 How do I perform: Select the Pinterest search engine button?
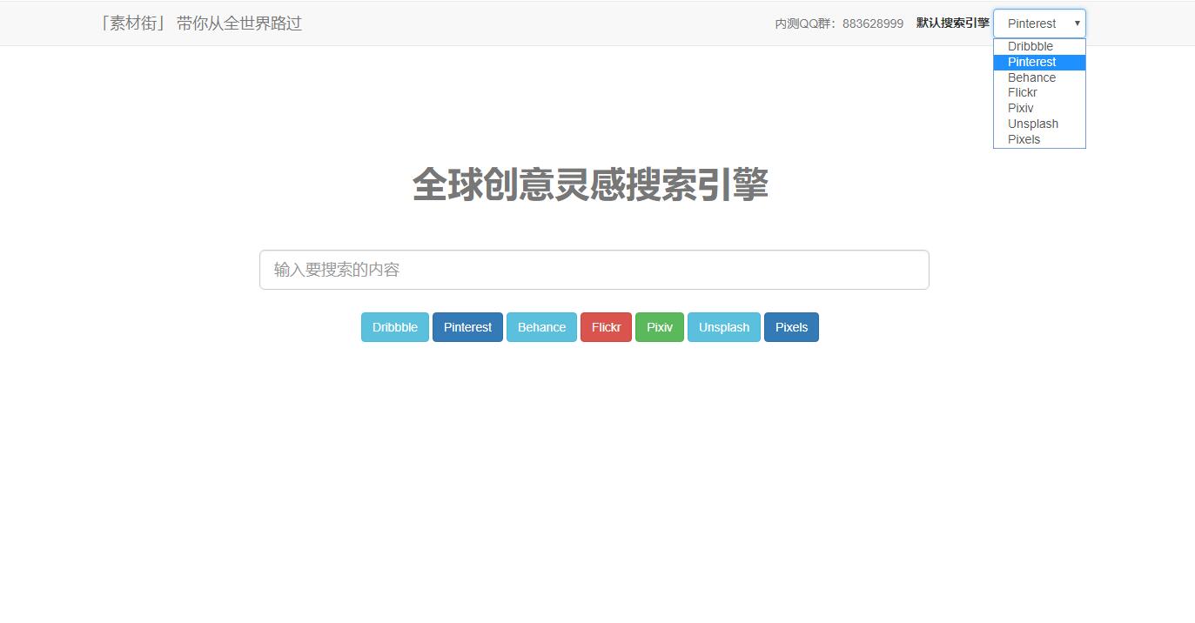point(467,326)
